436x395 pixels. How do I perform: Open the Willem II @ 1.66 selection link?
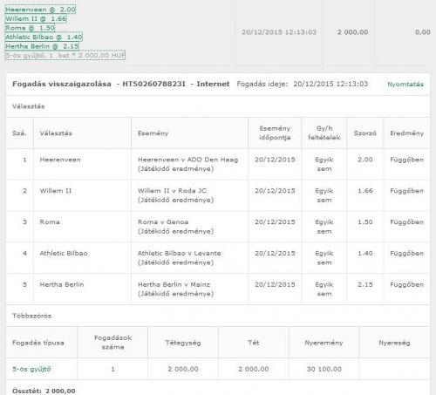pos(36,19)
